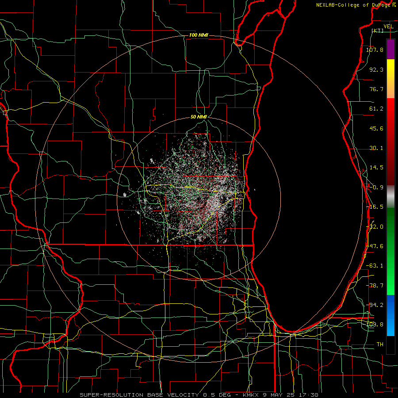Click the -78.7 velocity legend value
Screen dimensions: 398x398
tap(375, 286)
